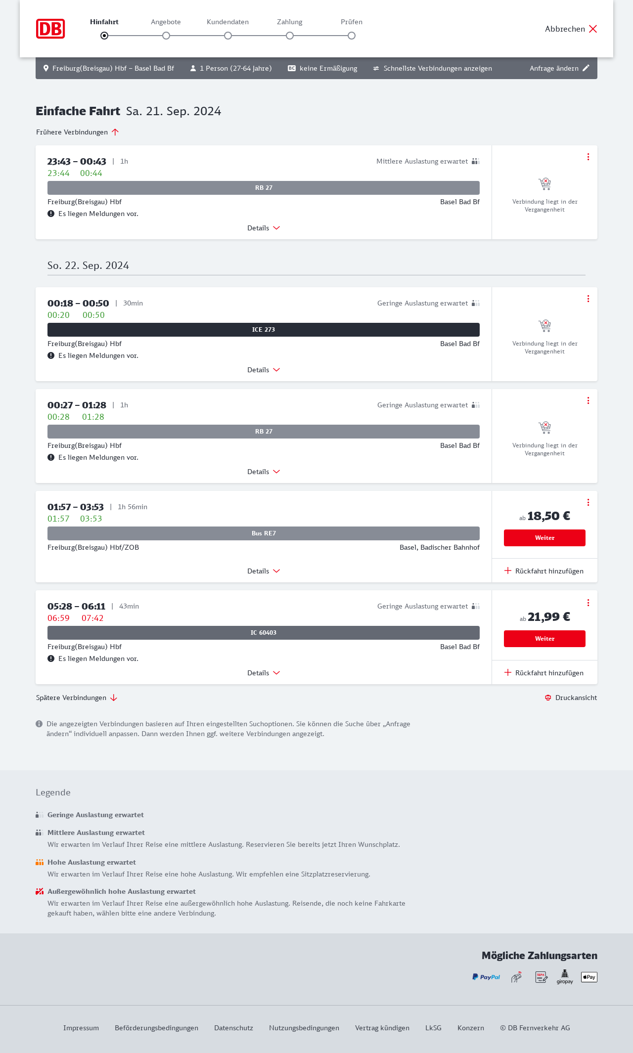Click Weiter for the 18,50 € offer

coord(544,538)
